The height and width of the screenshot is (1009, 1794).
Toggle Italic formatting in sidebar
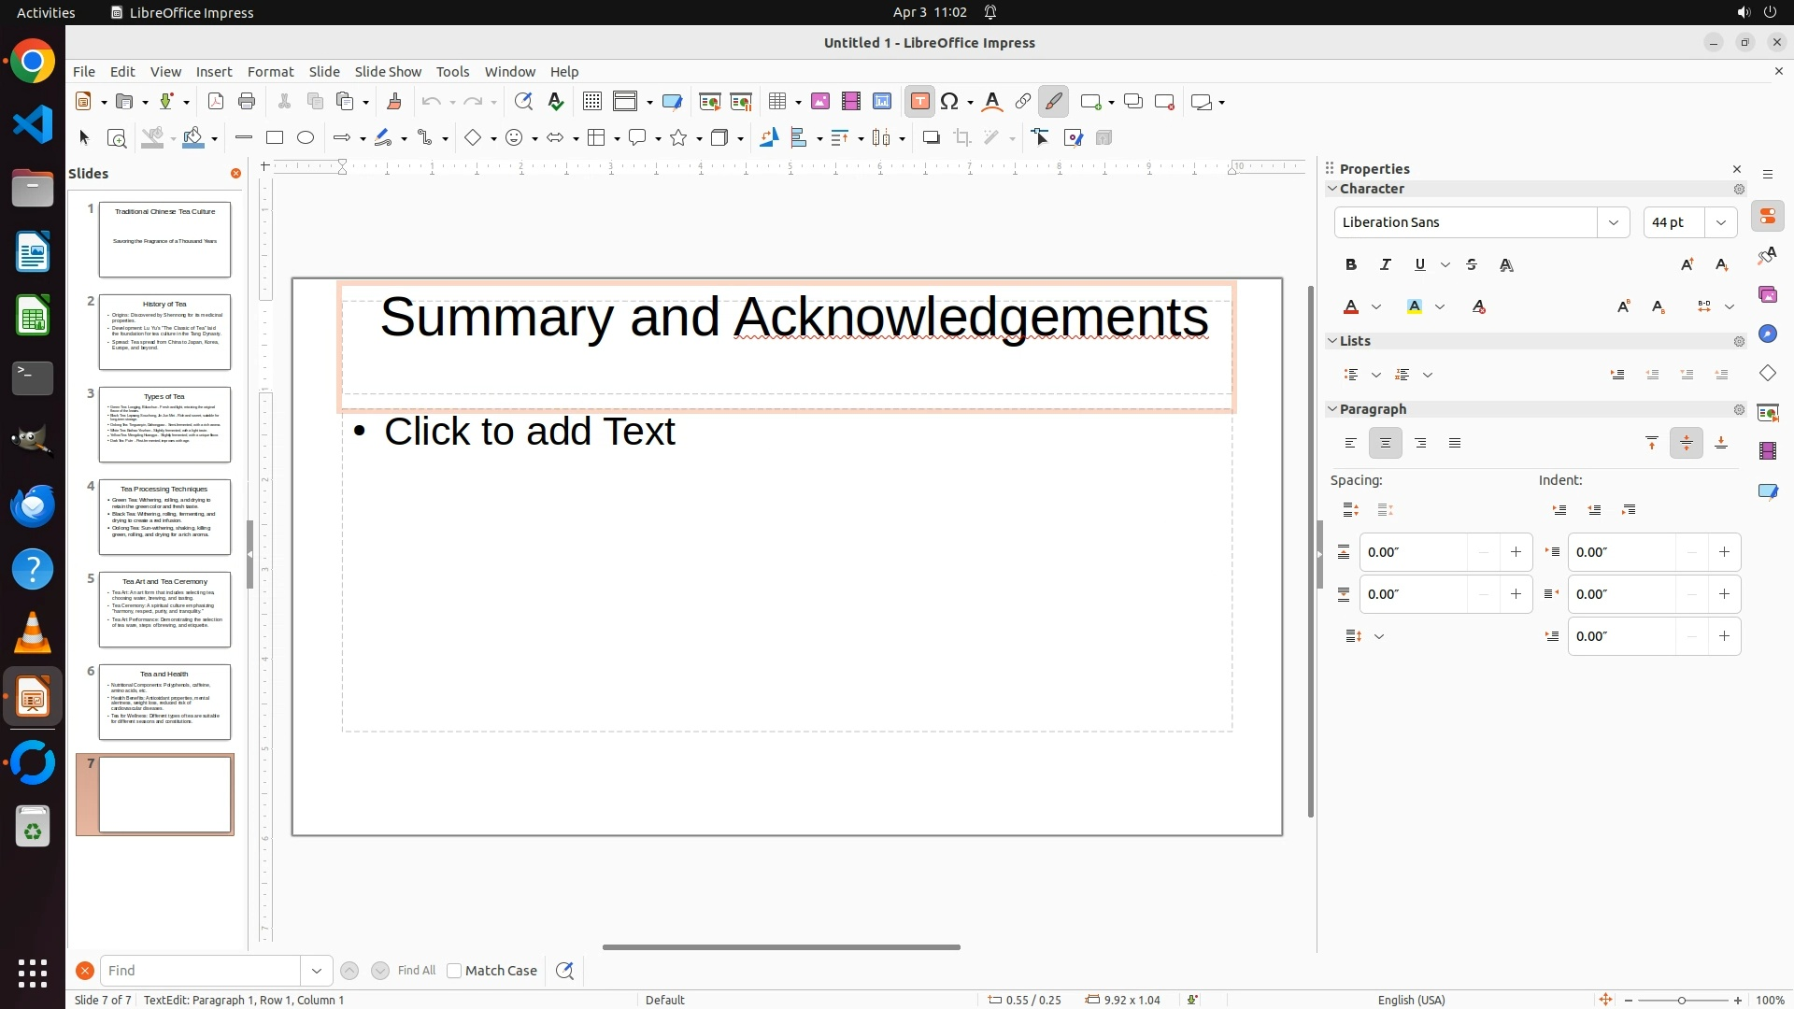click(x=1386, y=265)
